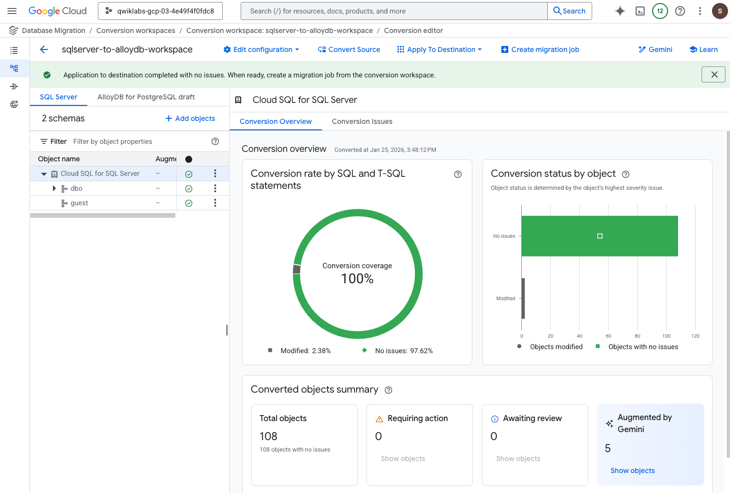Toggle Modified legend in donut chart
The height and width of the screenshot is (493, 730).
pos(300,351)
